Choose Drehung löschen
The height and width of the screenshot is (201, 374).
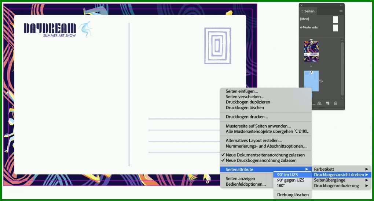[x=293, y=195]
